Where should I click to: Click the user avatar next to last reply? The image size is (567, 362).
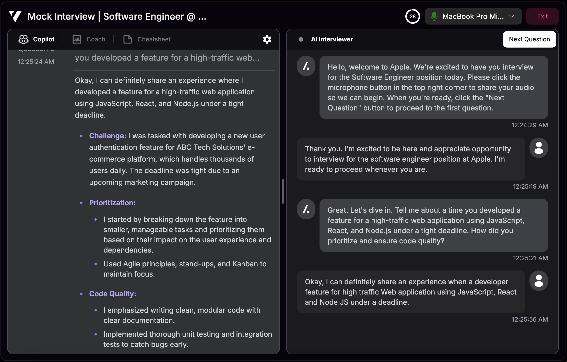point(539,281)
